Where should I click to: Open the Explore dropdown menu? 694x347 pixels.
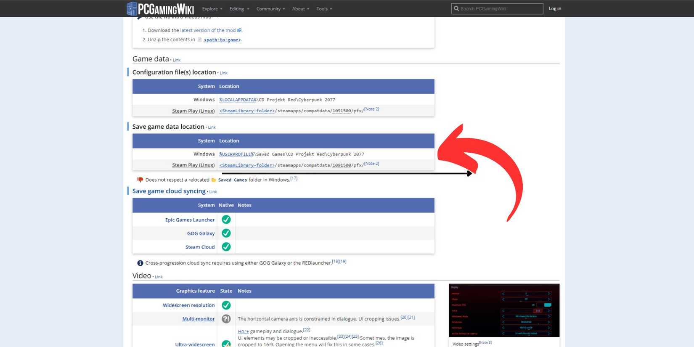[x=212, y=9]
